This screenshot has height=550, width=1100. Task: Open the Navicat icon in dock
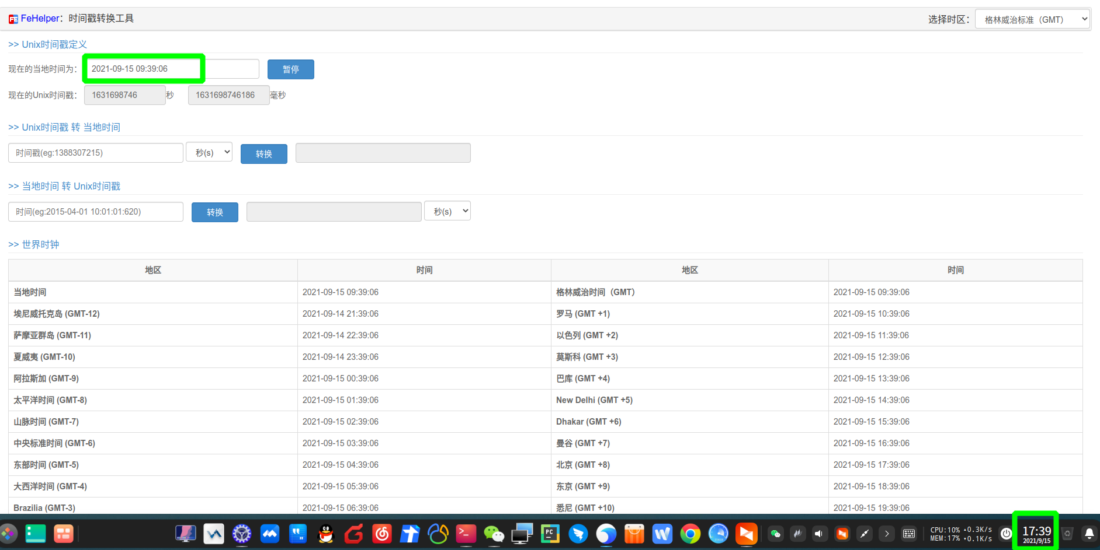438,533
